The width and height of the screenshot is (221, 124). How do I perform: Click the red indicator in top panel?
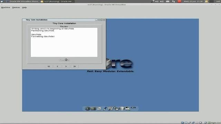[x=179, y=1]
